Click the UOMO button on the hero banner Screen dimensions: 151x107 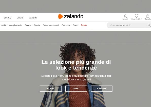pos(76,89)
